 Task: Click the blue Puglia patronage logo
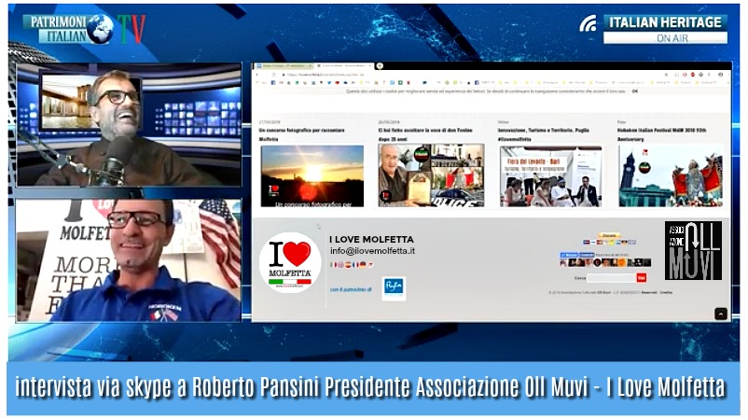pos(394,288)
